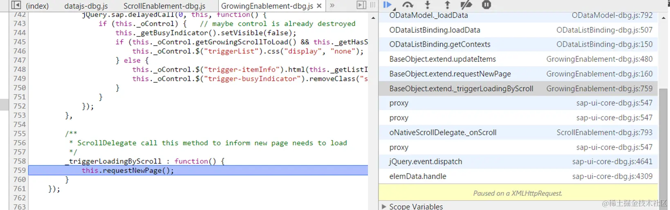Toggle the debugger sidebar pane icon

pos(361,5)
